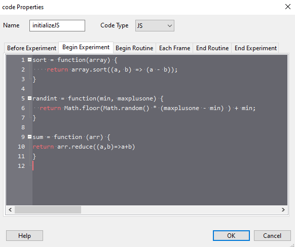
Task: Collapse the sum function fold marker
Action: pos(29,136)
